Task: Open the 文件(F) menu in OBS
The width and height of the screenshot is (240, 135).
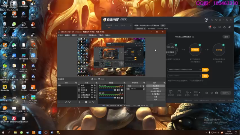Action: [x=60, y=35]
